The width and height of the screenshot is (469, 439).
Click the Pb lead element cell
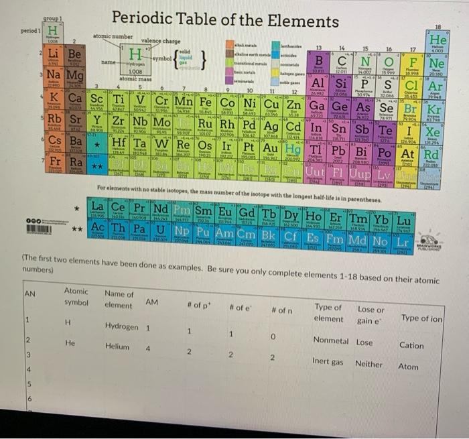tap(339, 153)
